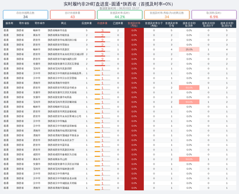Click the 陕西省商洛市山阳 network name

(57, 159)
